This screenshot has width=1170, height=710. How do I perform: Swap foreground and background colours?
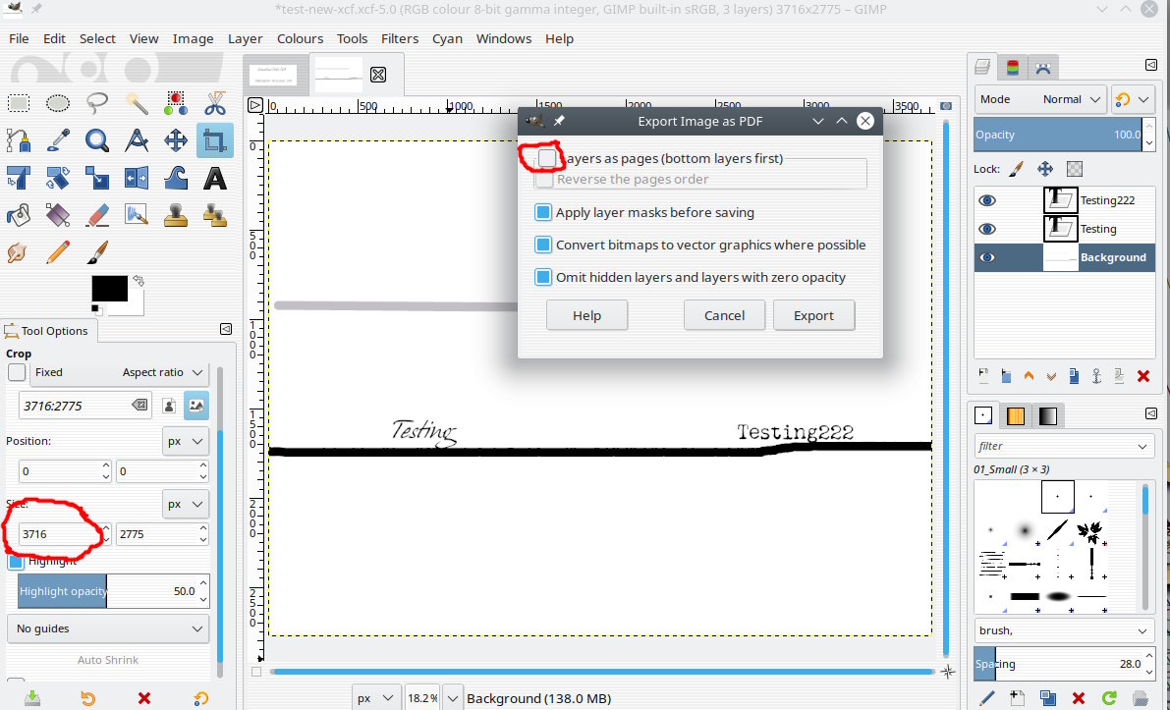(x=139, y=281)
